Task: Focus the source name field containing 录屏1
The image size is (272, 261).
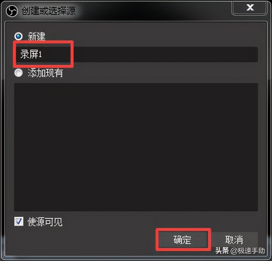Action: coord(136,54)
